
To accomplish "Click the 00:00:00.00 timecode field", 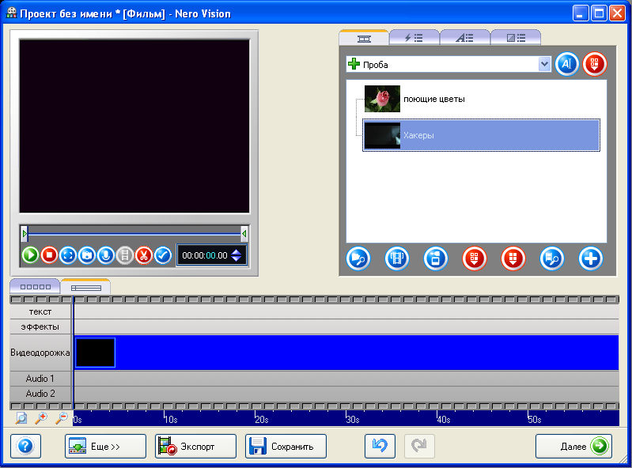I will [x=205, y=255].
